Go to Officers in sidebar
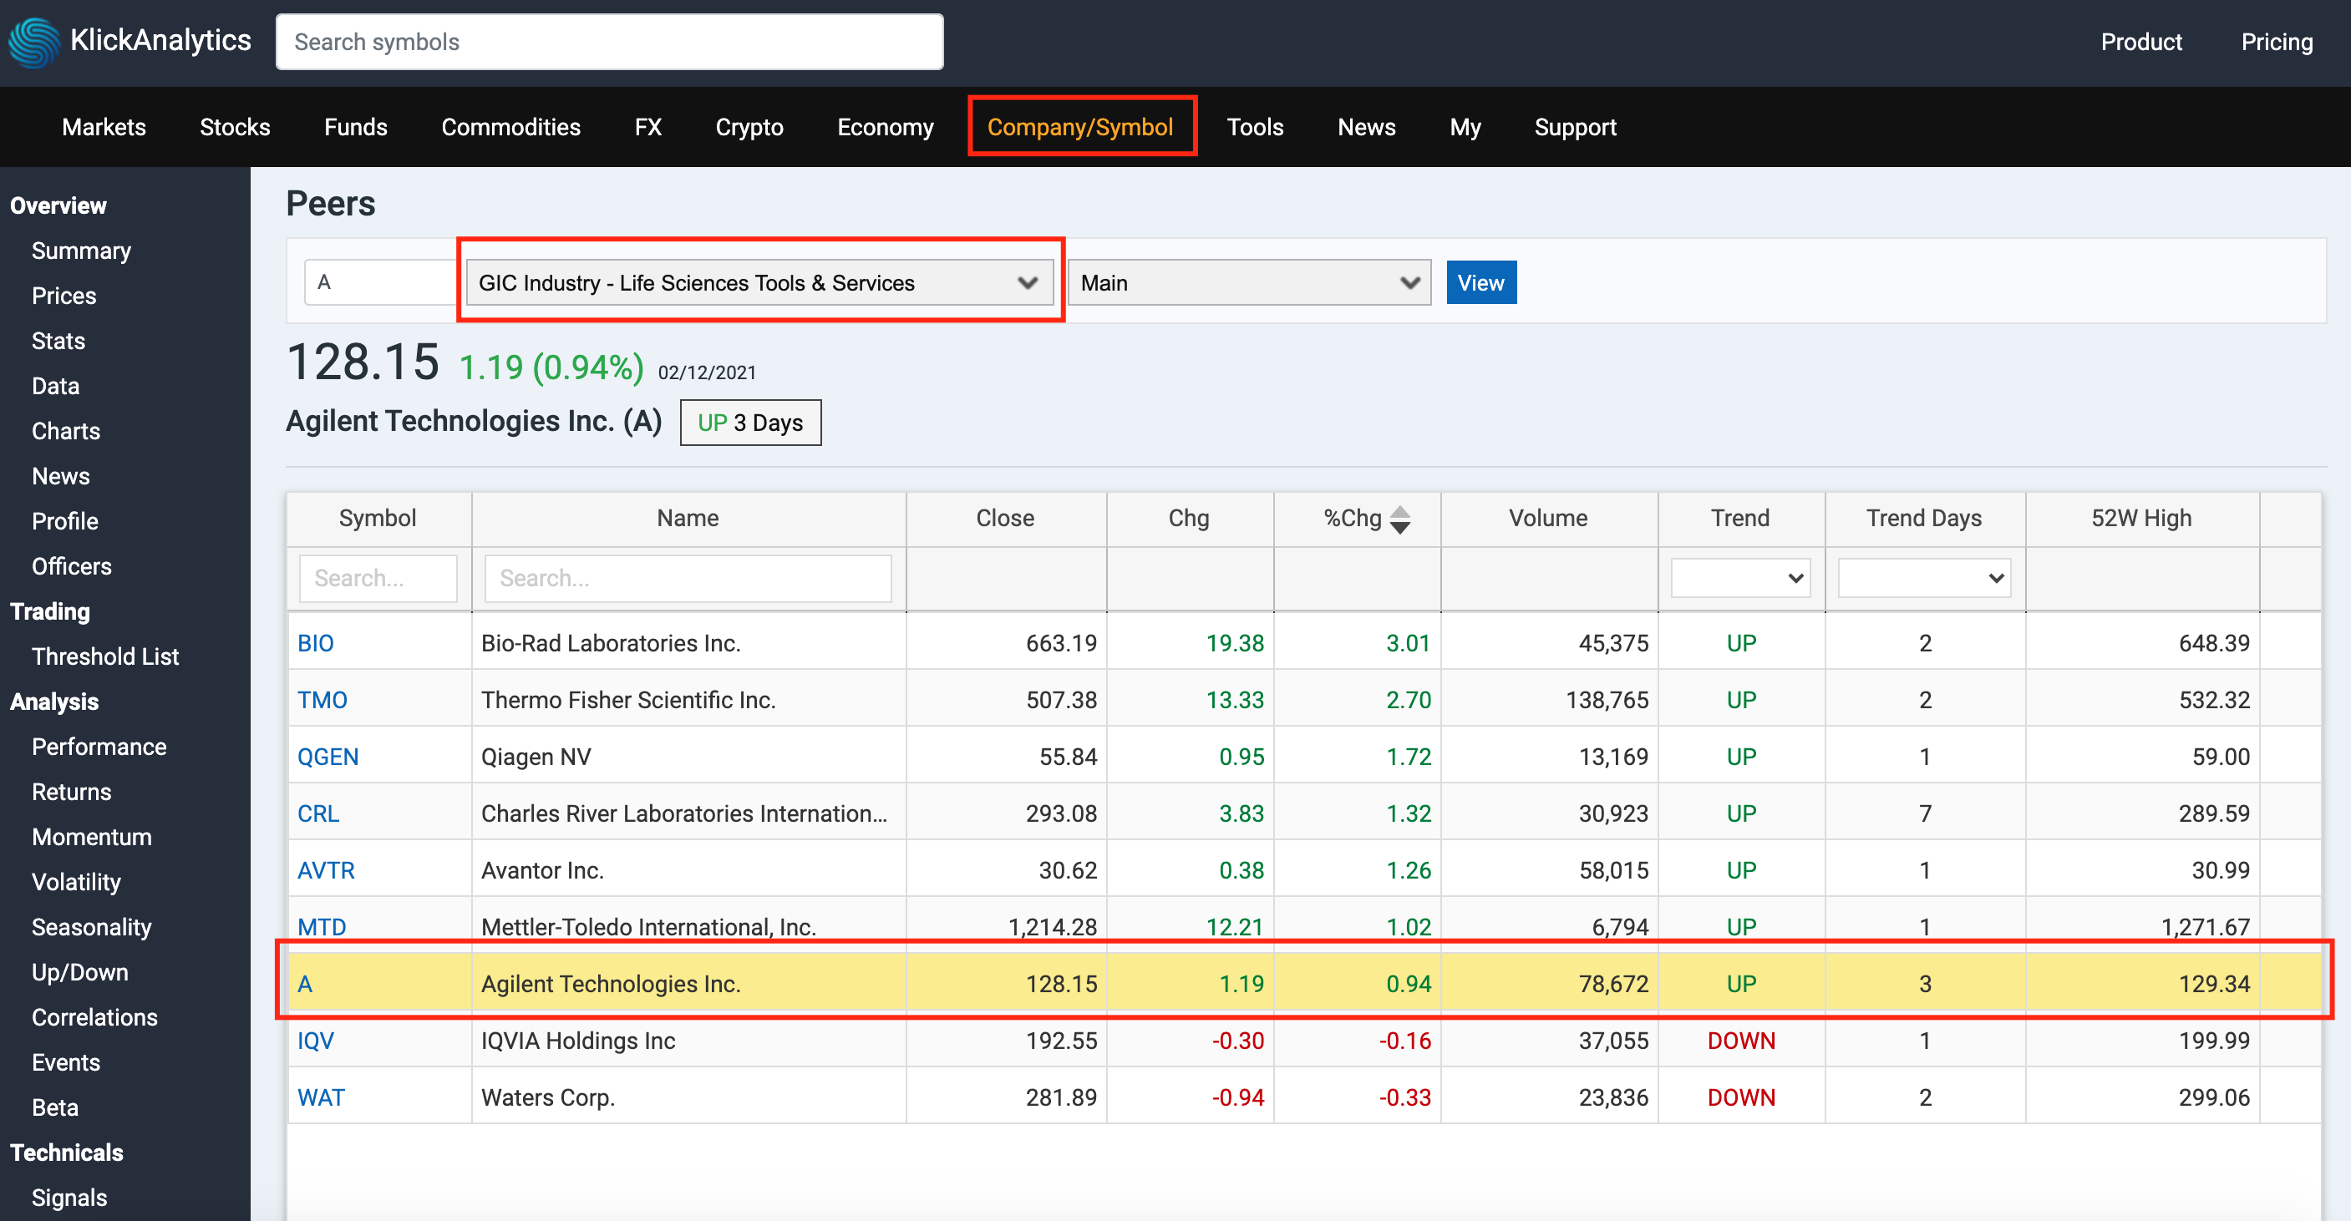Image resolution: width=2351 pixels, height=1221 pixels. [71, 567]
